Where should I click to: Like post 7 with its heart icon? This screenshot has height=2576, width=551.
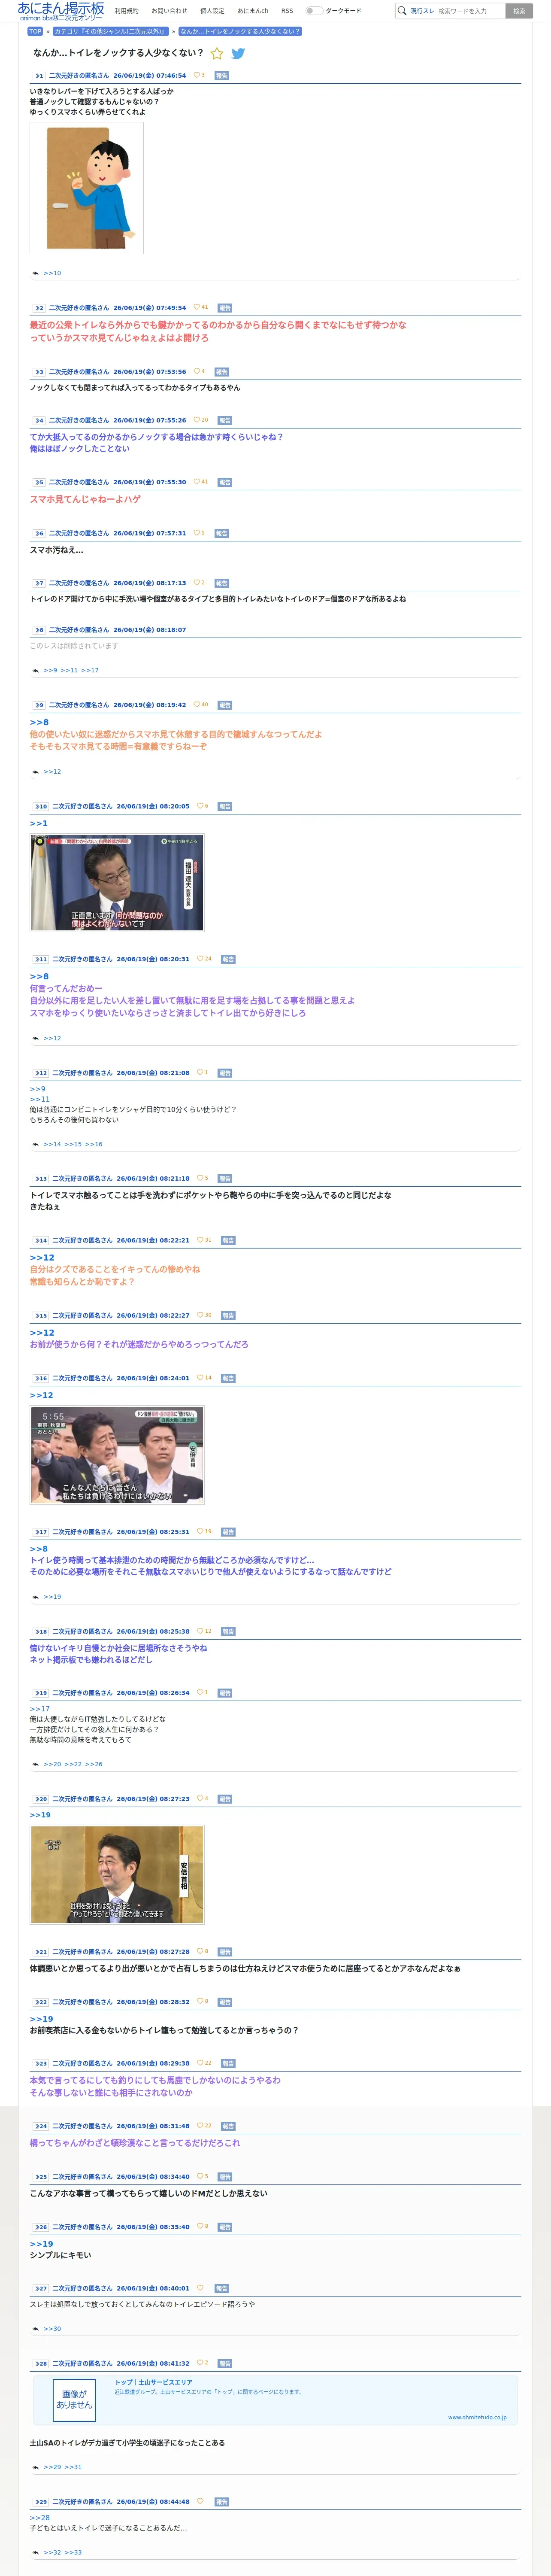tap(197, 583)
